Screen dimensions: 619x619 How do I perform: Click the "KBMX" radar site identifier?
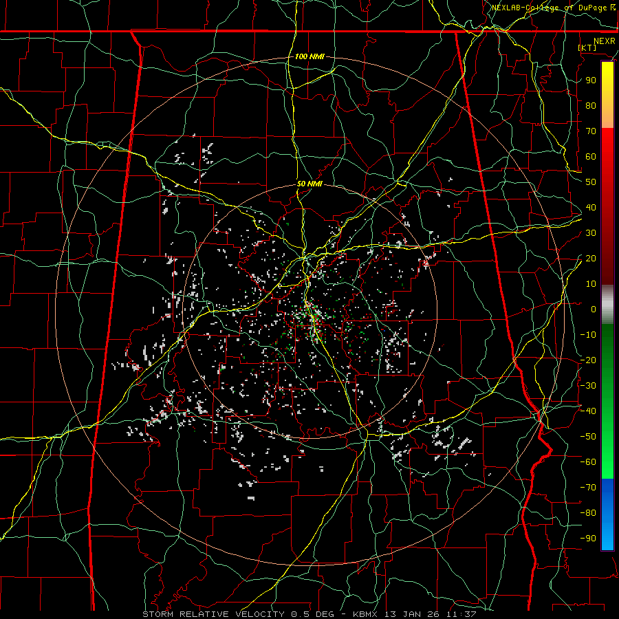(365, 614)
